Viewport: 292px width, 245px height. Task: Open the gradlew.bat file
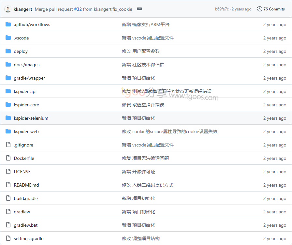click(25, 225)
